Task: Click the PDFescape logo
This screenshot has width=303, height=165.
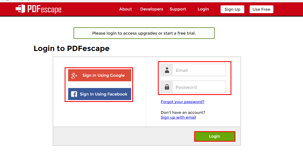Action: pos(38,9)
